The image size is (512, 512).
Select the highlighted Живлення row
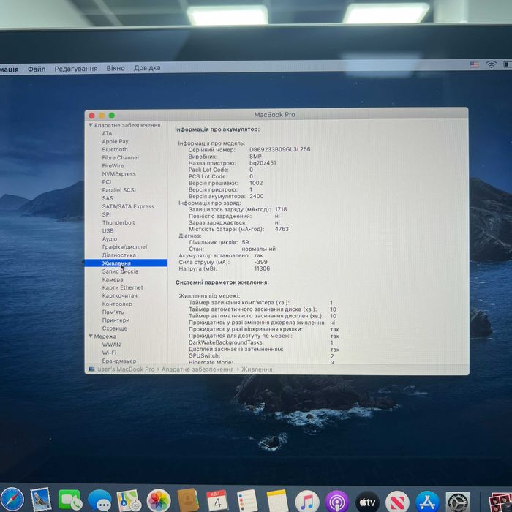126,263
